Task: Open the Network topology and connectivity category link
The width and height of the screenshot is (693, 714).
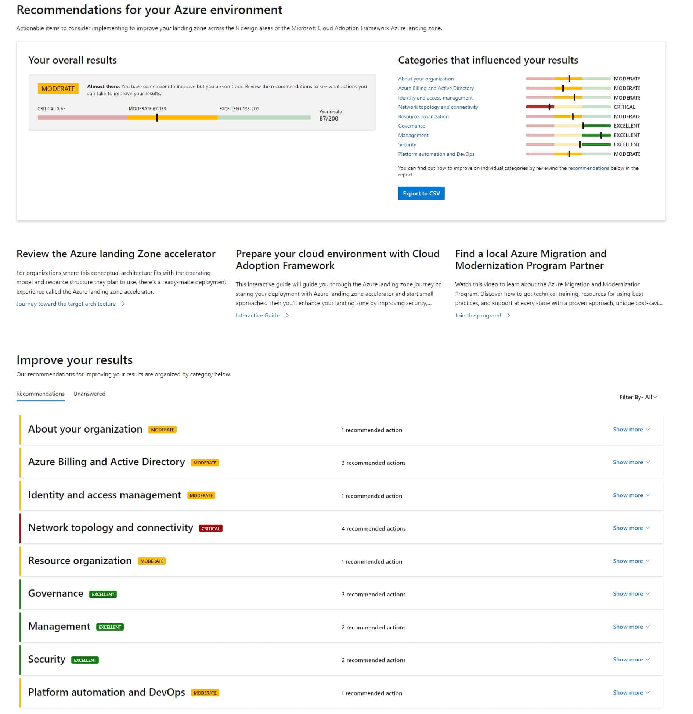Action: pos(438,107)
